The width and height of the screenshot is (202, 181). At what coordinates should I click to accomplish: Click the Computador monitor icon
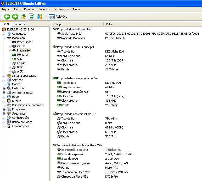tap(9, 34)
